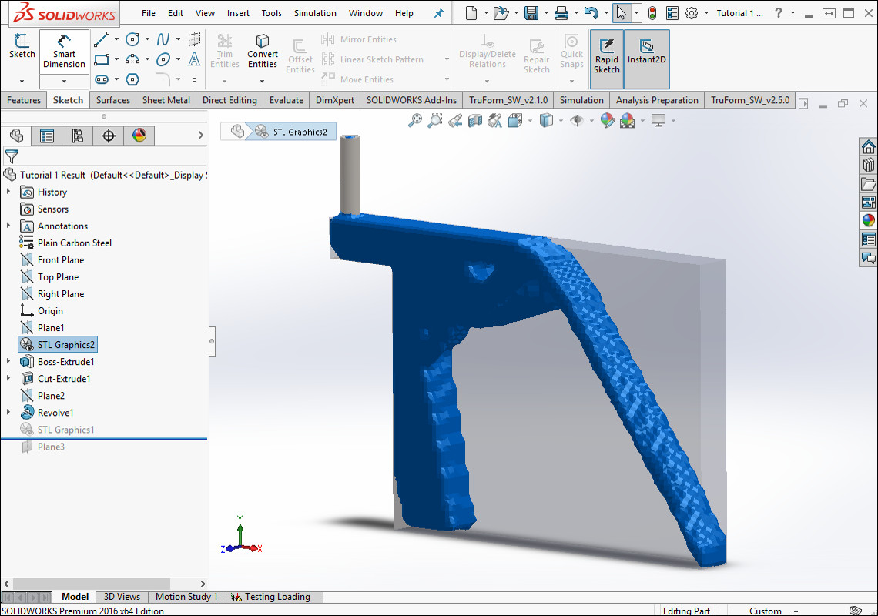Switch to the Features ribbon tab
This screenshot has width=878, height=616.
click(23, 99)
